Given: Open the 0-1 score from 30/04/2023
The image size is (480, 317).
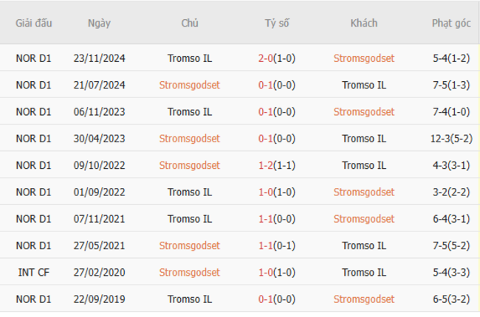Looking at the screenshot, I should point(266,139).
